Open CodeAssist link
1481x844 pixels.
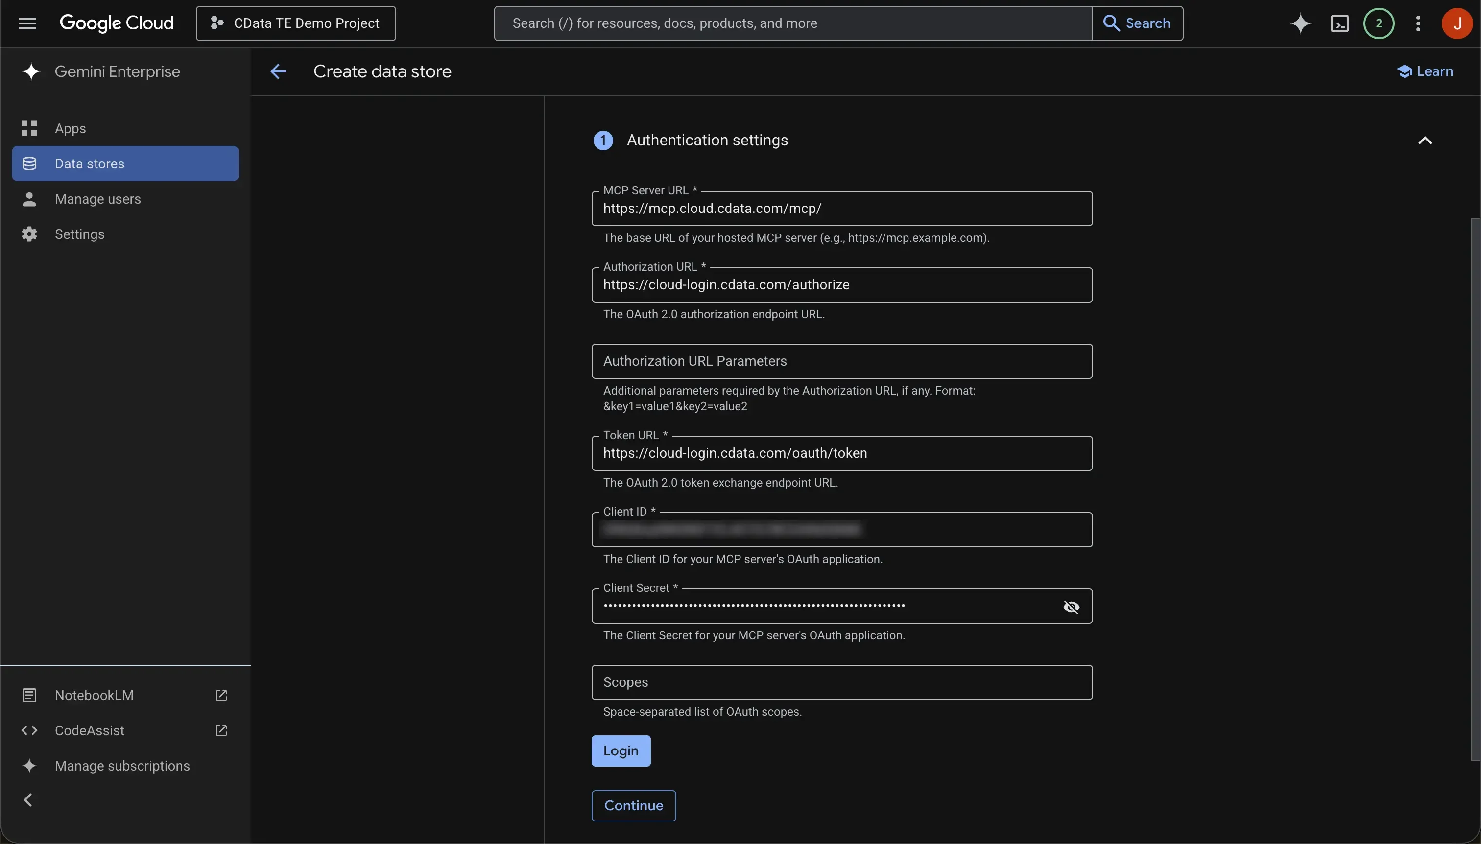click(x=89, y=730)
